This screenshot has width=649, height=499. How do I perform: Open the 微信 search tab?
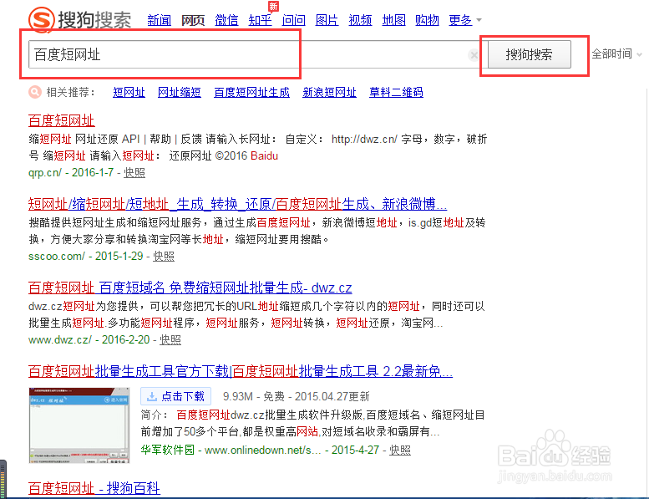(226, 20)
